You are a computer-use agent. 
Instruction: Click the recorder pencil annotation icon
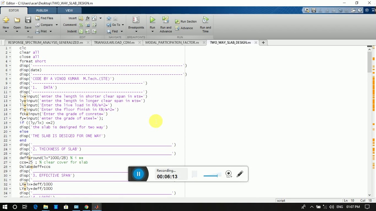click(x=240, y=174)
